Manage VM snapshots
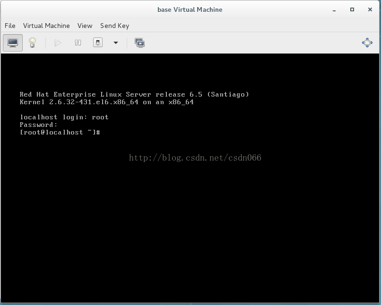 [x=140, y=43]
